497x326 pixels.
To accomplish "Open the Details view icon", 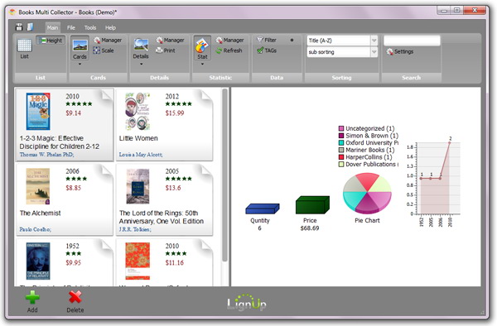I will coord(141,45).
